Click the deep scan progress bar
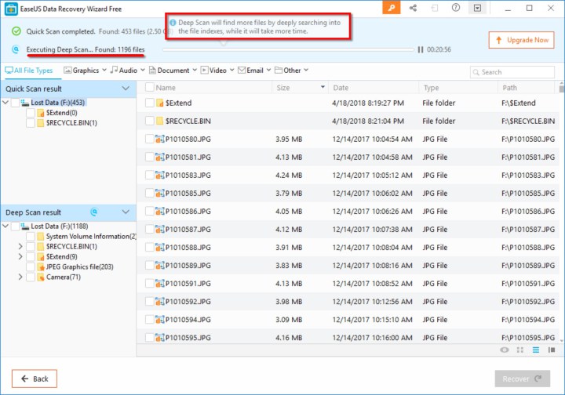Viewport: 565px width, 395px height. pos(287,49)
